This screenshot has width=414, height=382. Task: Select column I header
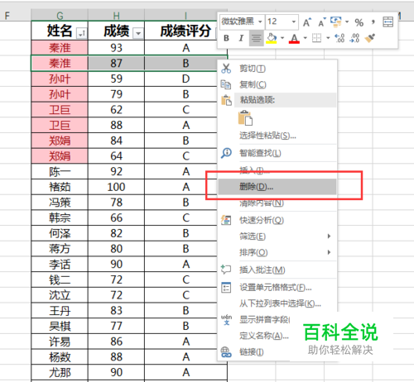pyautogui.click(x=185, y=16)
